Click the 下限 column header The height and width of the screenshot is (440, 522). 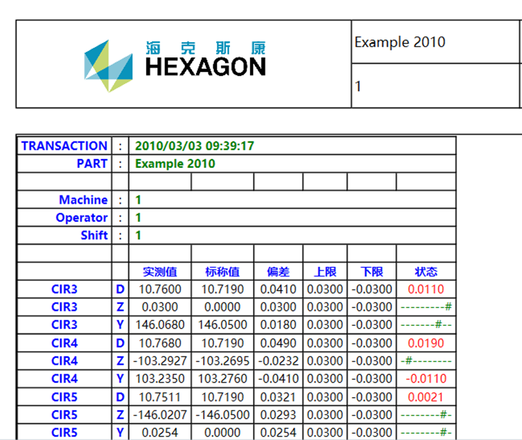pos(371,271)
